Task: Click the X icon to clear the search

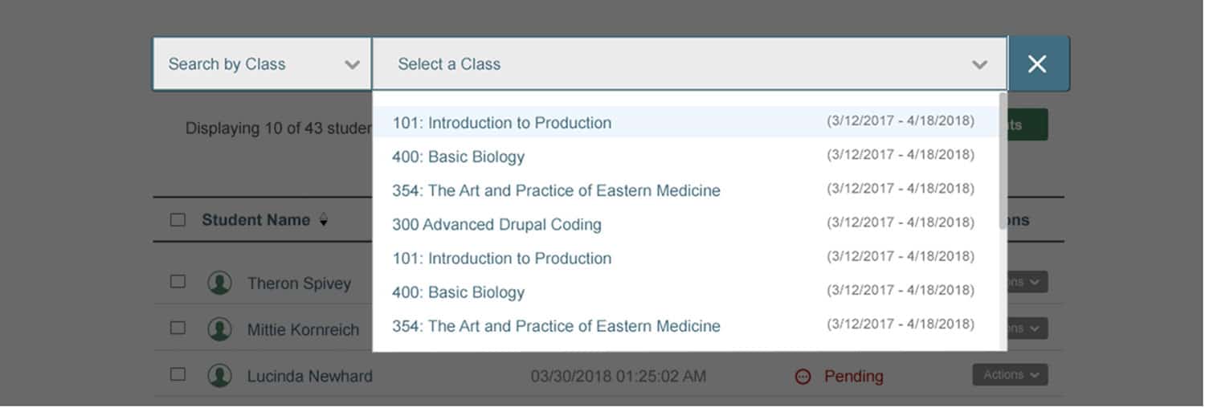Action: pyautogui.click(x=1037, y=64)
